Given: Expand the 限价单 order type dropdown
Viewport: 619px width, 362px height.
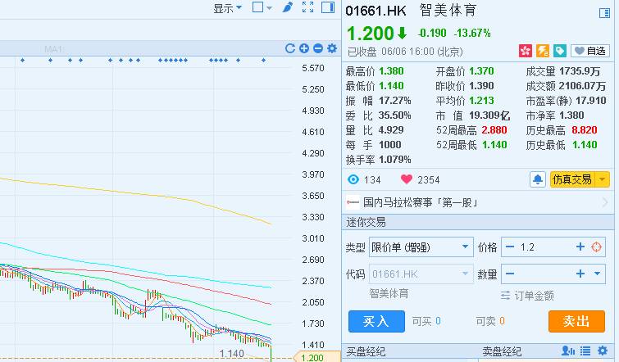Looking at the screenshot, I should click(x=466, y=247).
